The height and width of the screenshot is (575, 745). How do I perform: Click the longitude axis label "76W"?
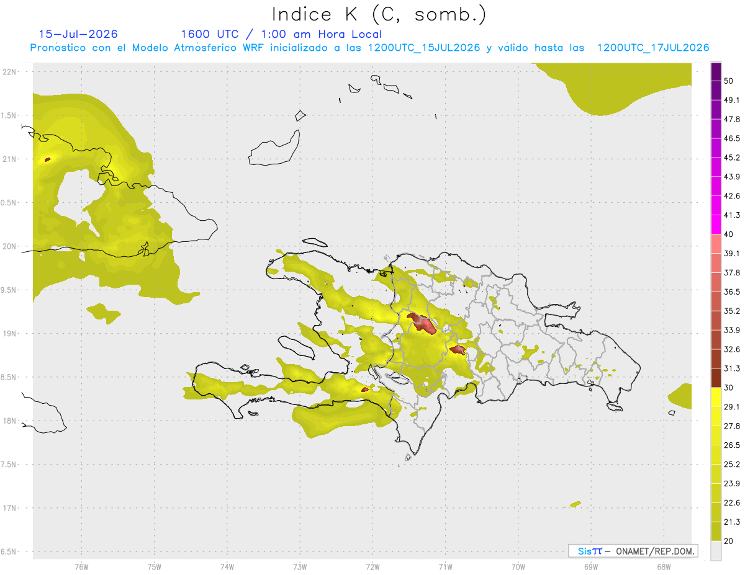[81, 566]
